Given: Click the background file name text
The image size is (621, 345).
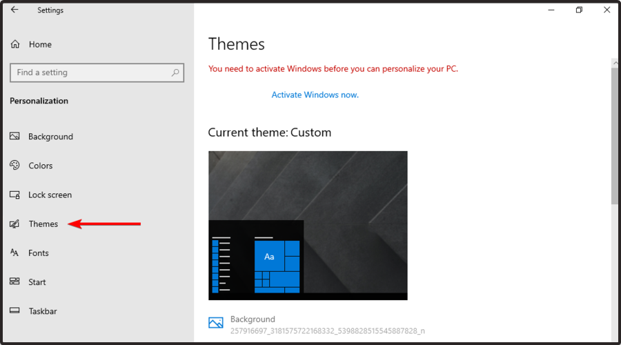Looking at the screenshot, I should point(328,331).
